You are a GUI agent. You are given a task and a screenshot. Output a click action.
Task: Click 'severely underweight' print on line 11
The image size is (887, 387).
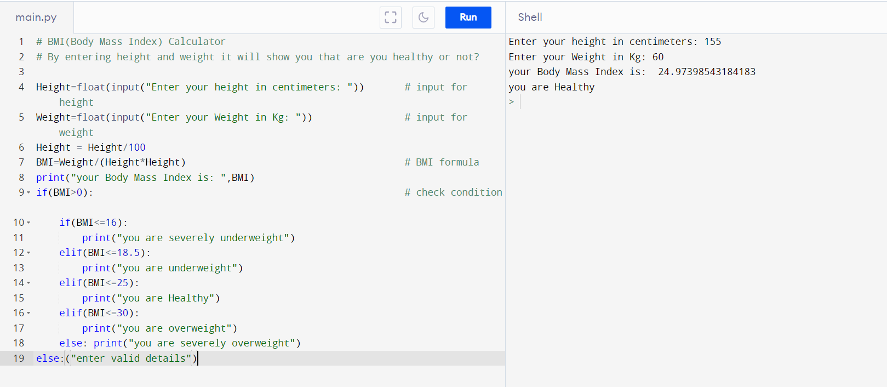(x=188, y=238)
